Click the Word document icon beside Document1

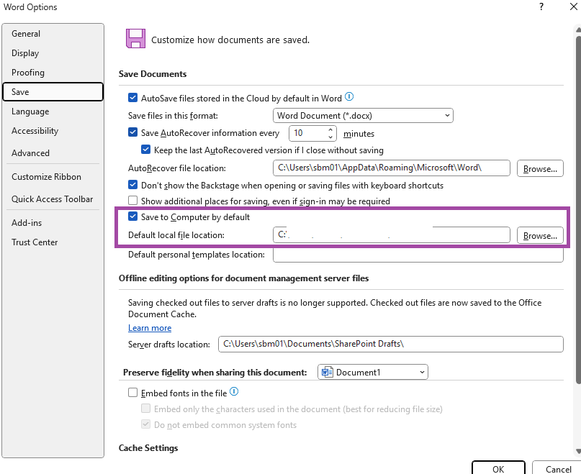click(327, 372)
